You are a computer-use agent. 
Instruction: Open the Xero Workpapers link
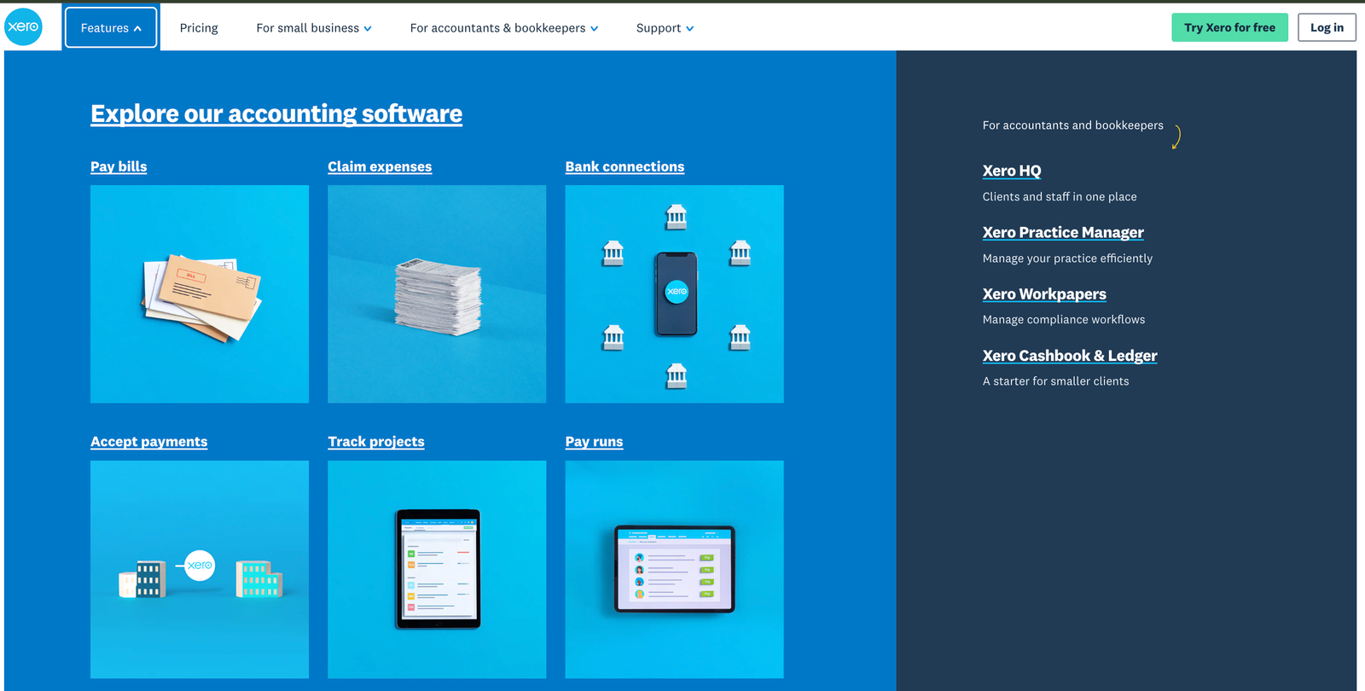coord(1044,293)
